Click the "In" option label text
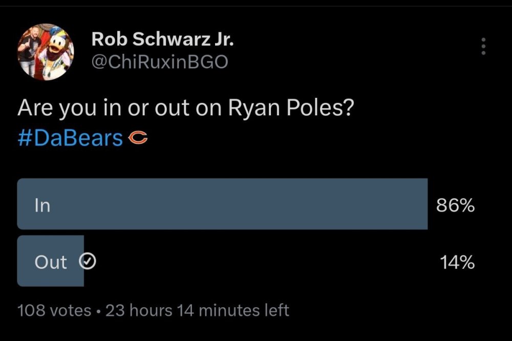 click(x=42, y=205)
